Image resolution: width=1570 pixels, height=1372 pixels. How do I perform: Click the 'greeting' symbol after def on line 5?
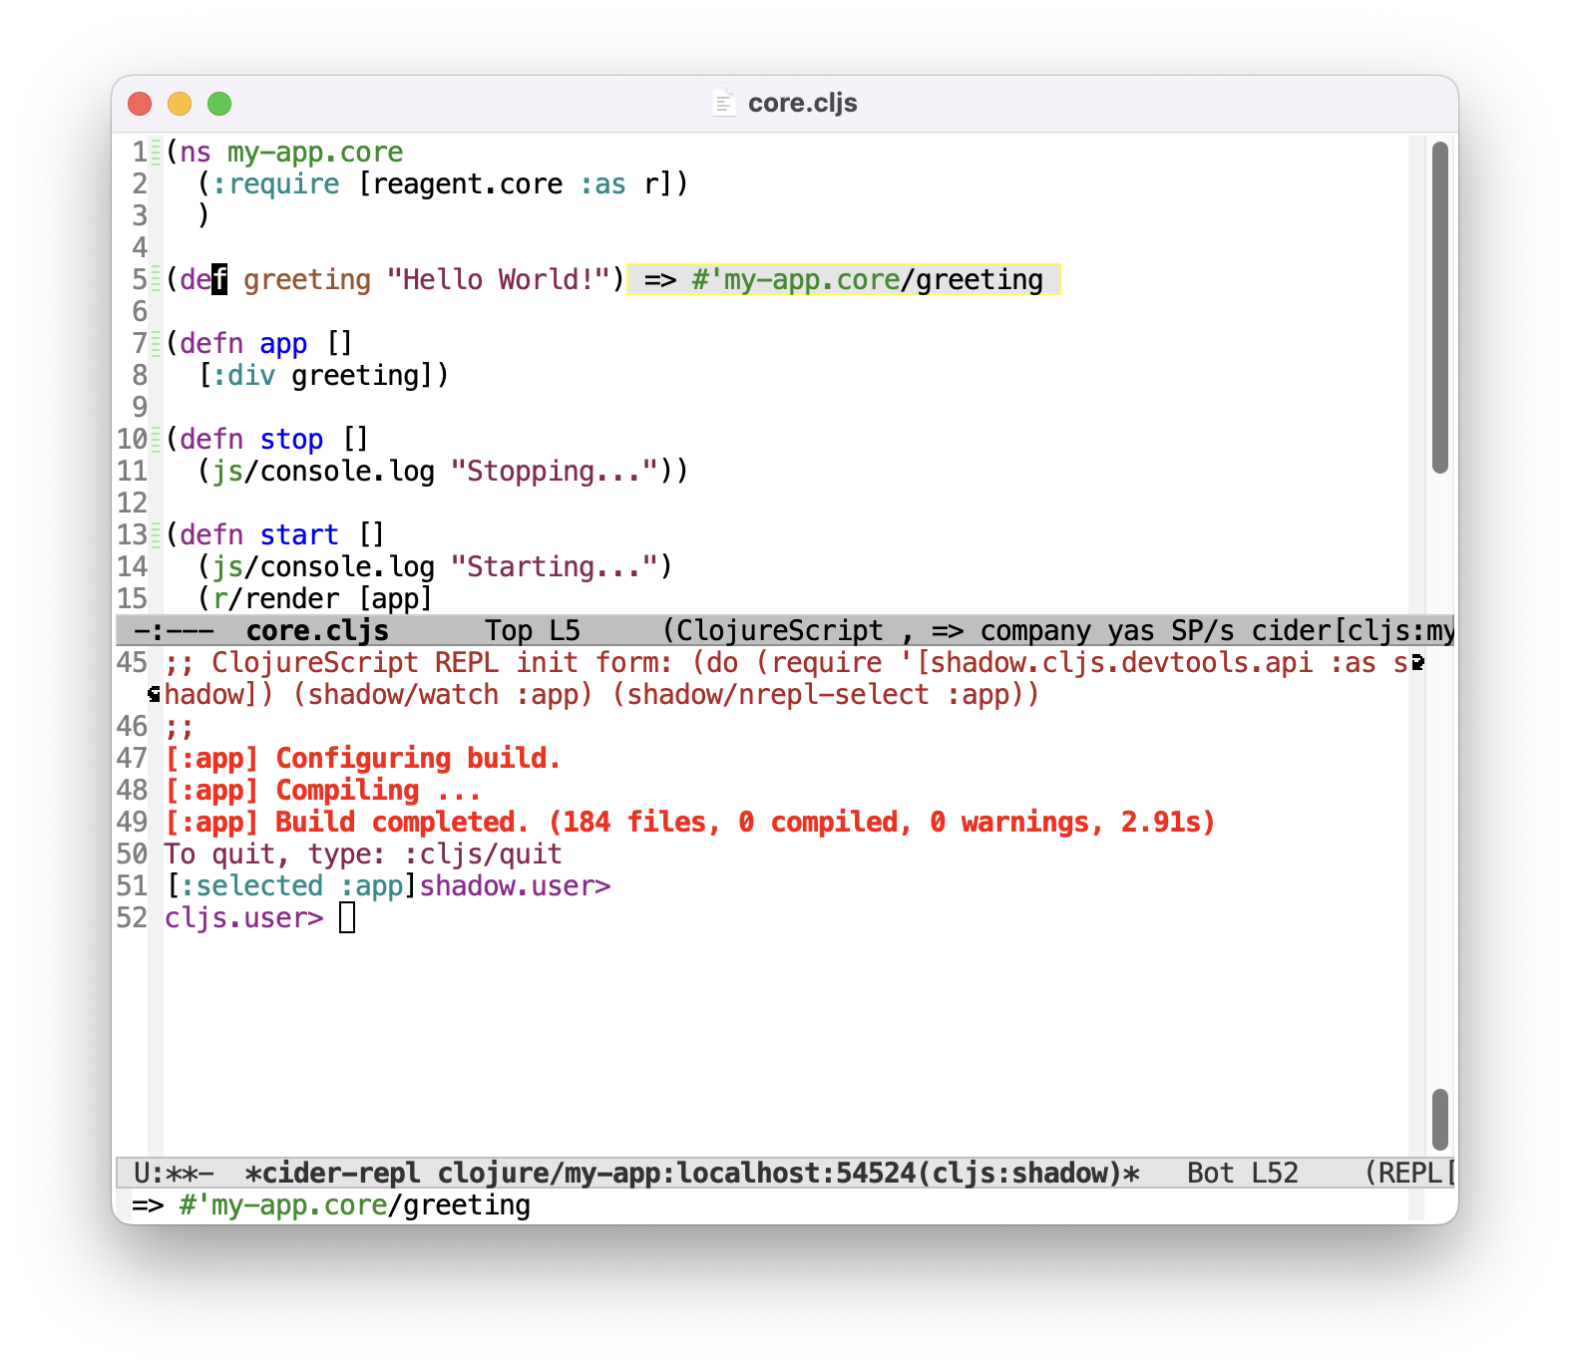pos(307,279)
